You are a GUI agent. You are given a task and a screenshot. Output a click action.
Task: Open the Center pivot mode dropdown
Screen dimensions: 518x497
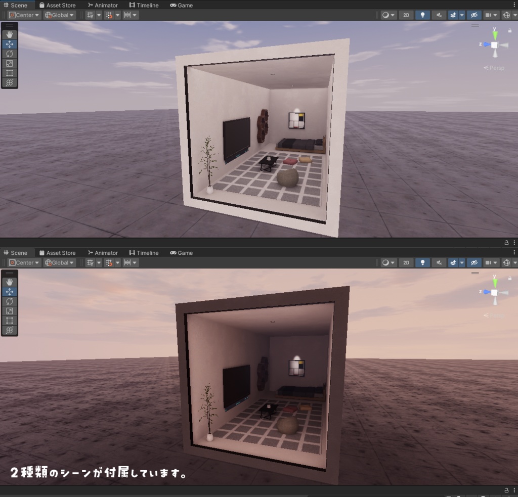[25, 15]
